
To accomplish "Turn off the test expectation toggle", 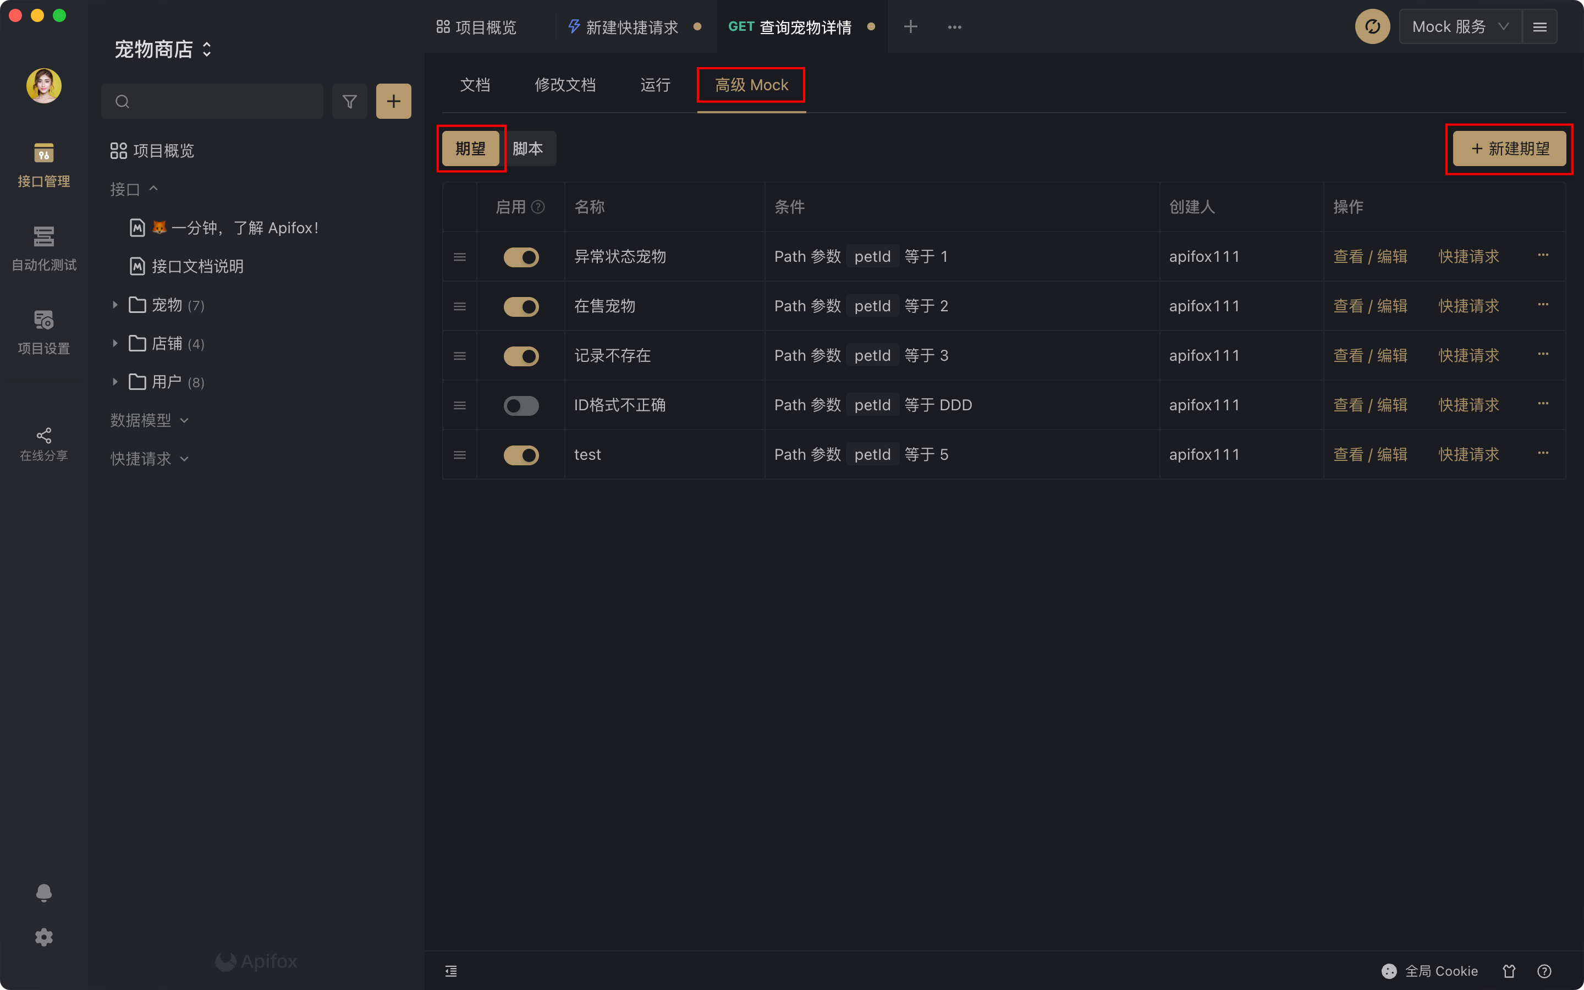I will pos(521,455).
